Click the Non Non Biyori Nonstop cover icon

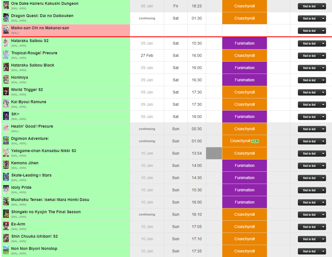[6, 250]
